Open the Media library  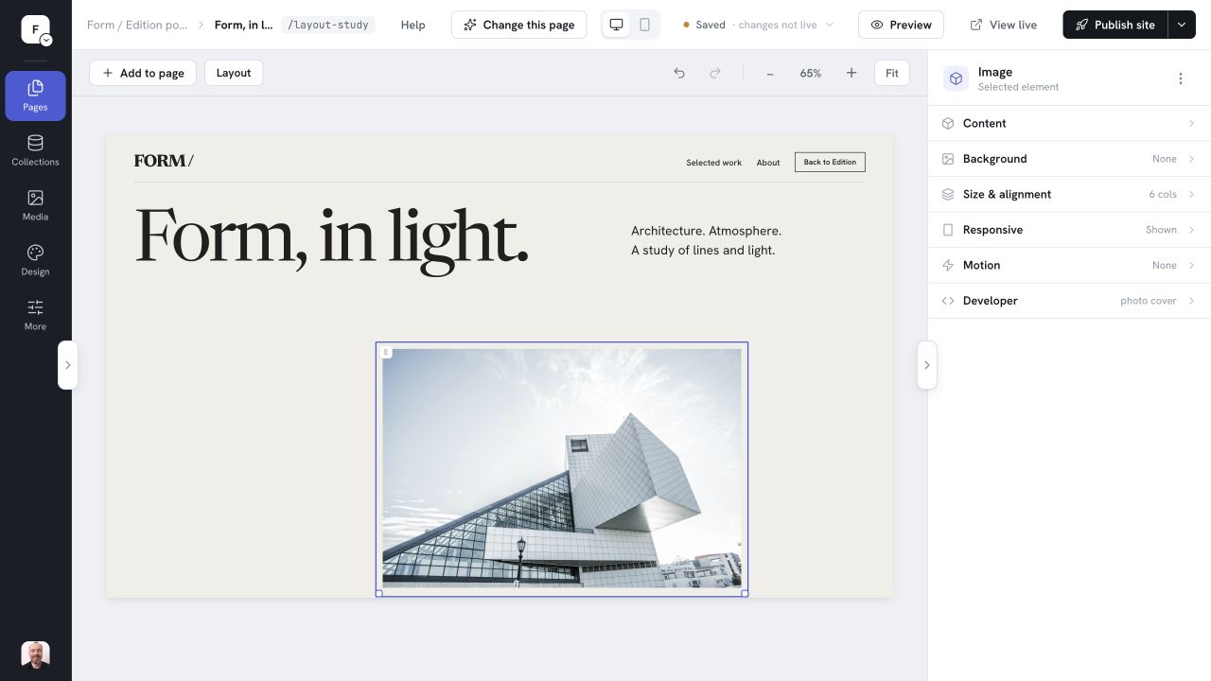35,205
